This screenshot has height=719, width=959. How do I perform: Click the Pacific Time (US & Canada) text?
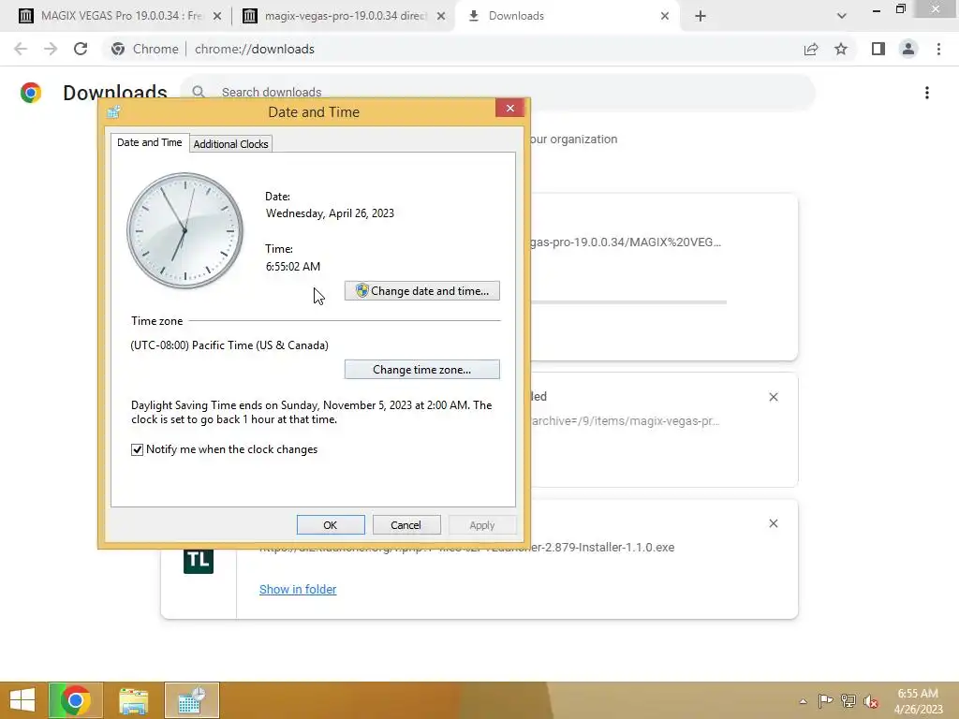pyautogui.click(x=229, y=345)
